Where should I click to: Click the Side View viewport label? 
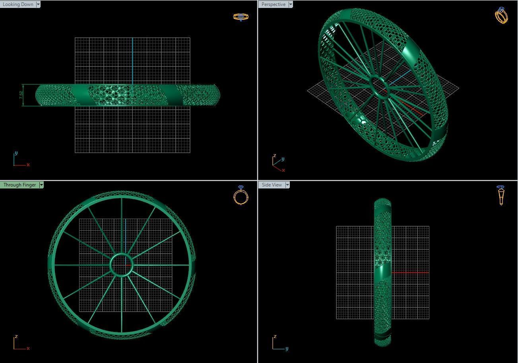pyautogui.click(x=272, y=185)
